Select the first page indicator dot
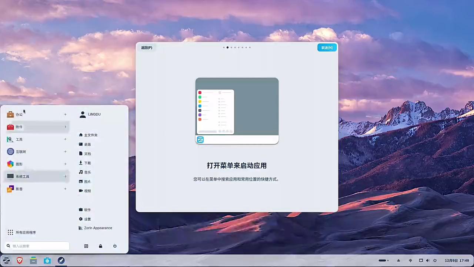Viewport: 474px width, 267px height. pos(224,47)
